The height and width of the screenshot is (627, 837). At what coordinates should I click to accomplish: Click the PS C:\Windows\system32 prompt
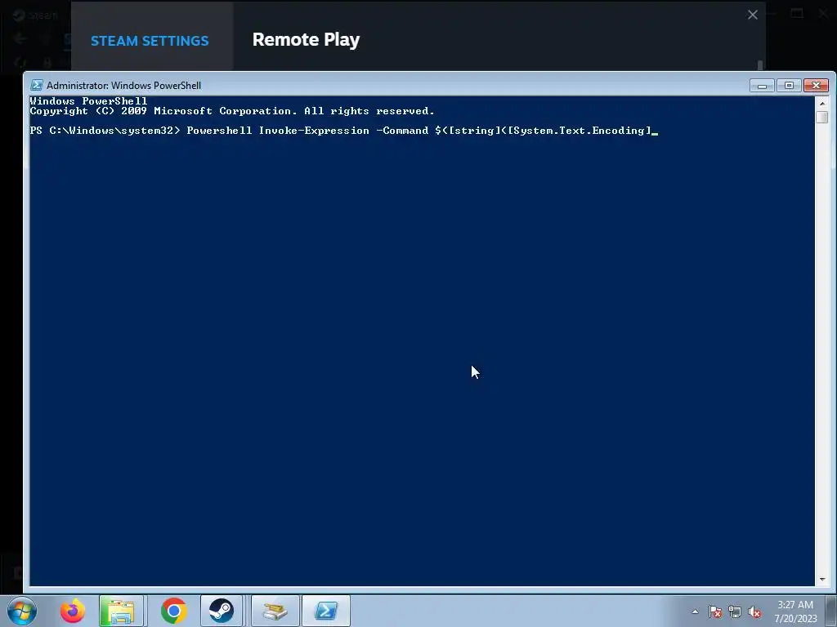(x=105, y=131)
